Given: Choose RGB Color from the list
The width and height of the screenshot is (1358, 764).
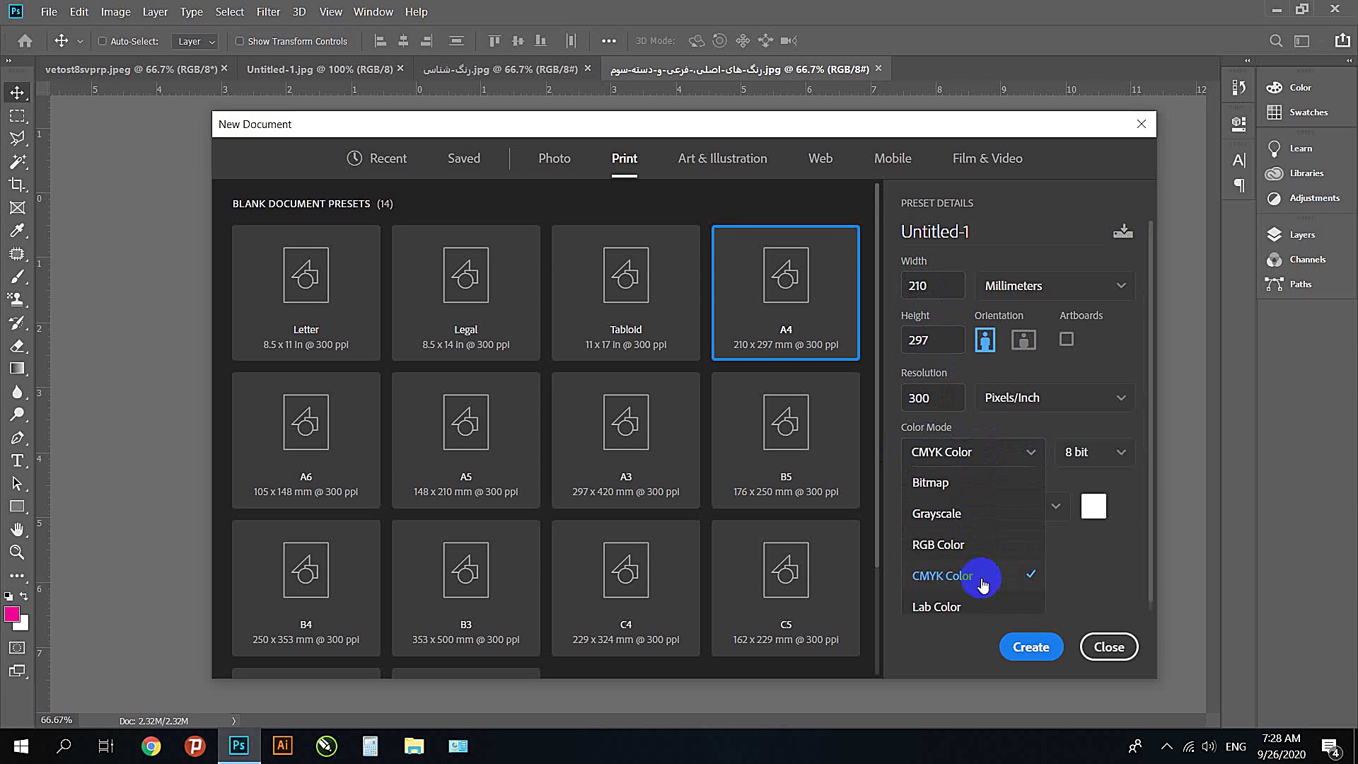Looking at the screenshot, I should pos(938,545).
